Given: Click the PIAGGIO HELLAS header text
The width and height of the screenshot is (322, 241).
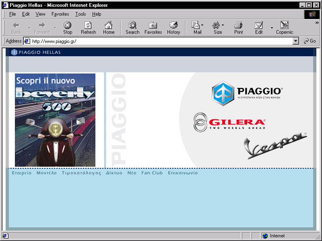Looking at the screenshot, I should [x=39, y=52].
